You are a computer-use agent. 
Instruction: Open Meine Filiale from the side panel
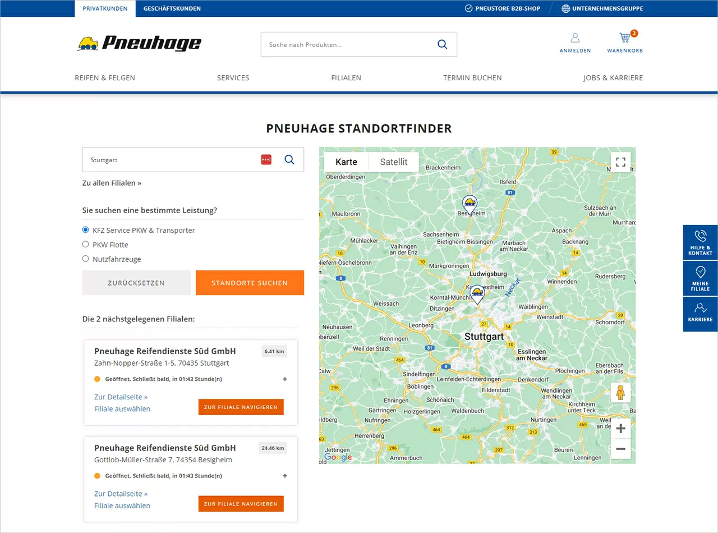(x=699, y=278)
